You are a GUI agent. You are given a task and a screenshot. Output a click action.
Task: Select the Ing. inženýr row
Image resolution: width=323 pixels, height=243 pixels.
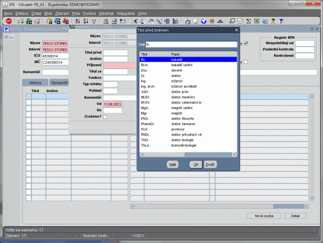(x=188, y=81)
